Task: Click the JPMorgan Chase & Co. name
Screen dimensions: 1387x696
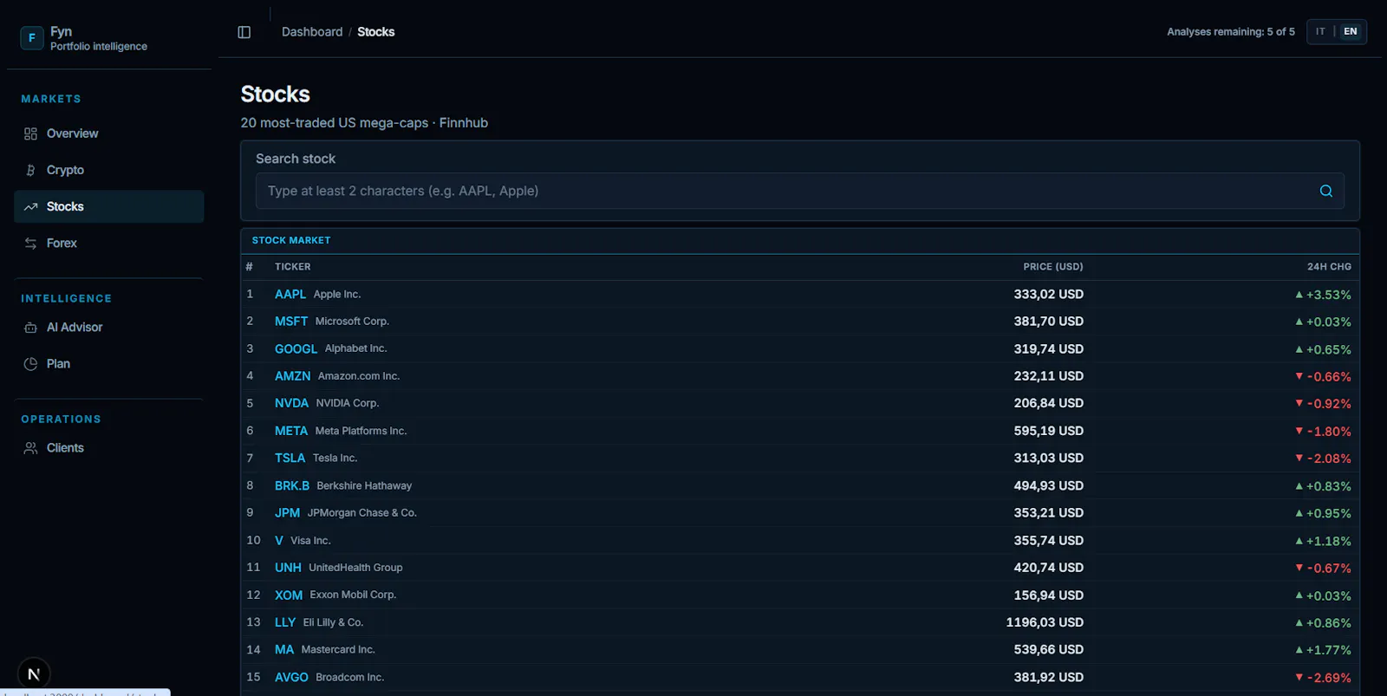Action: coord(362,513)
